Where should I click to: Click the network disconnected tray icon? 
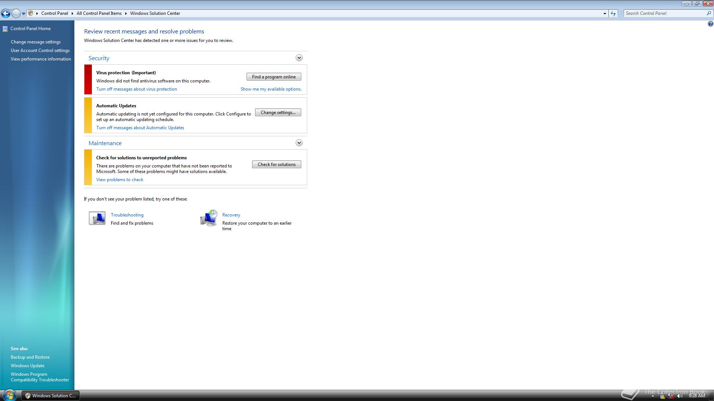671,396
